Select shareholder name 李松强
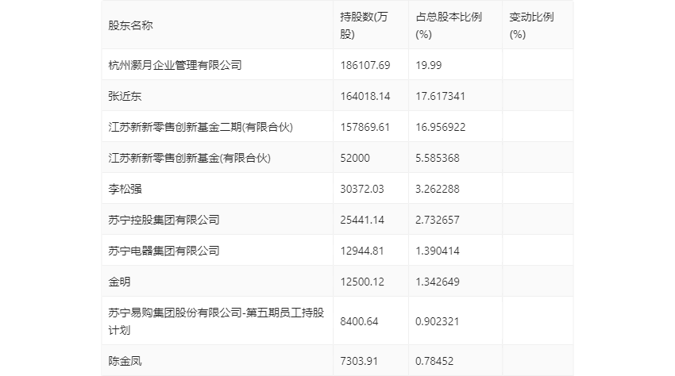Screen dimensions: 675x376 click(x=125, y=189)
